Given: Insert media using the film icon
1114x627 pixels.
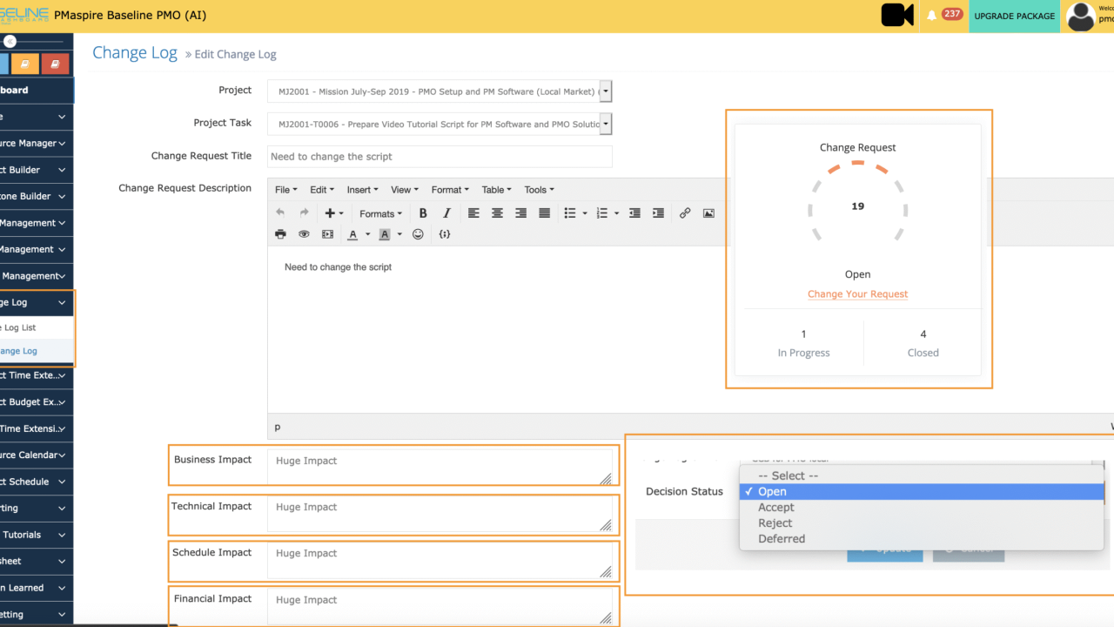Looking at the screenshot, I should [x=327, y=234].
